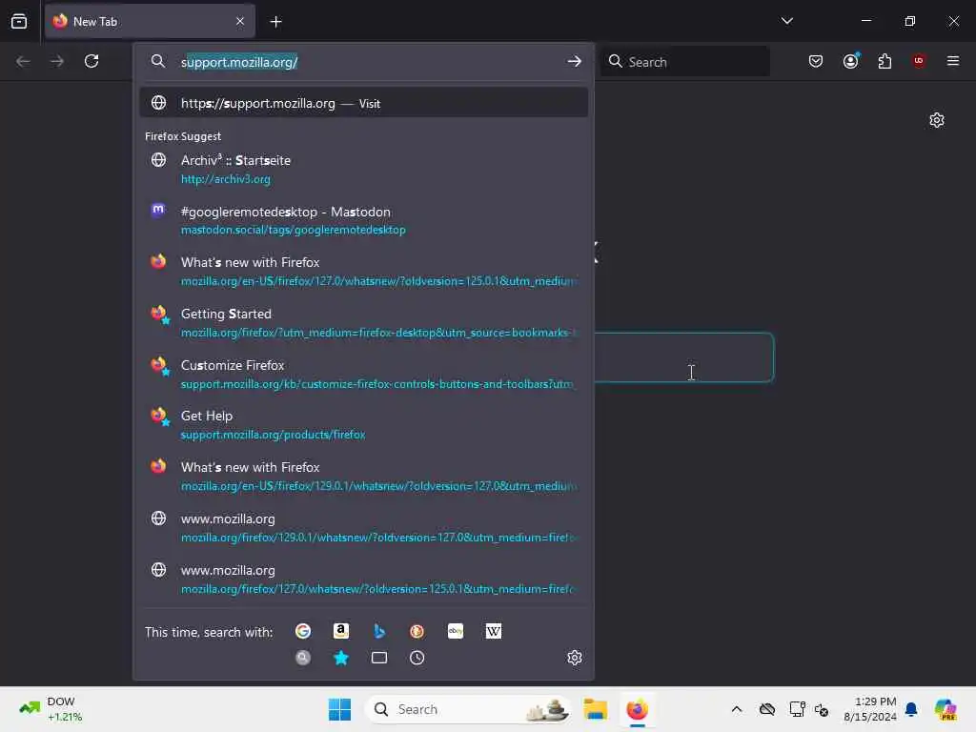This screenshot has width=976, height=732.
Task: Open File Explorer from the taskbar
Action: coord(595,709)
